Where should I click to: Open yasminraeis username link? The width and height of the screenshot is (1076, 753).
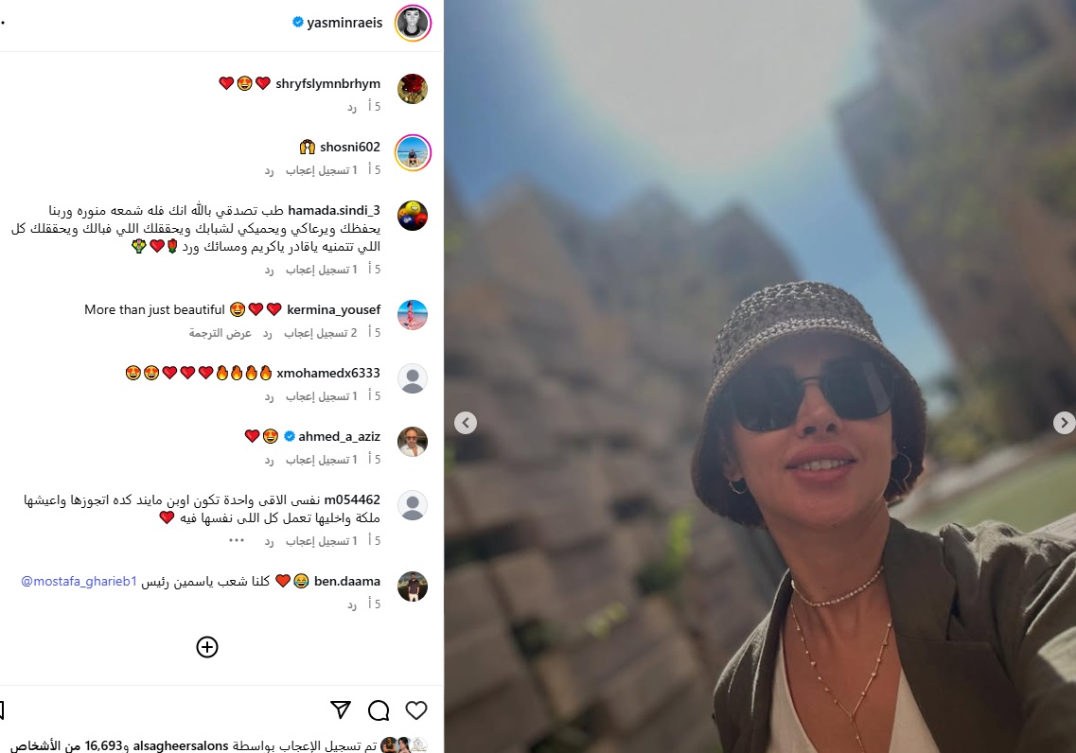[344, 23]
